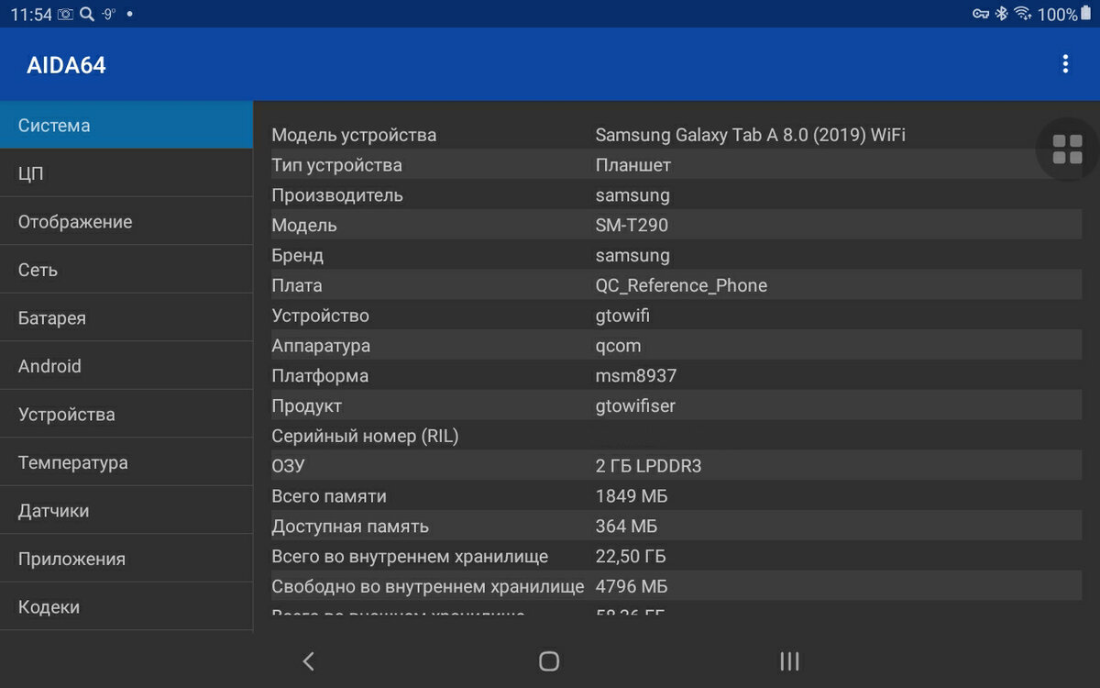This screenshot has height=688, width=1100.
Task: Tap the Android back navigation arrow
Action: coord(309,661)
